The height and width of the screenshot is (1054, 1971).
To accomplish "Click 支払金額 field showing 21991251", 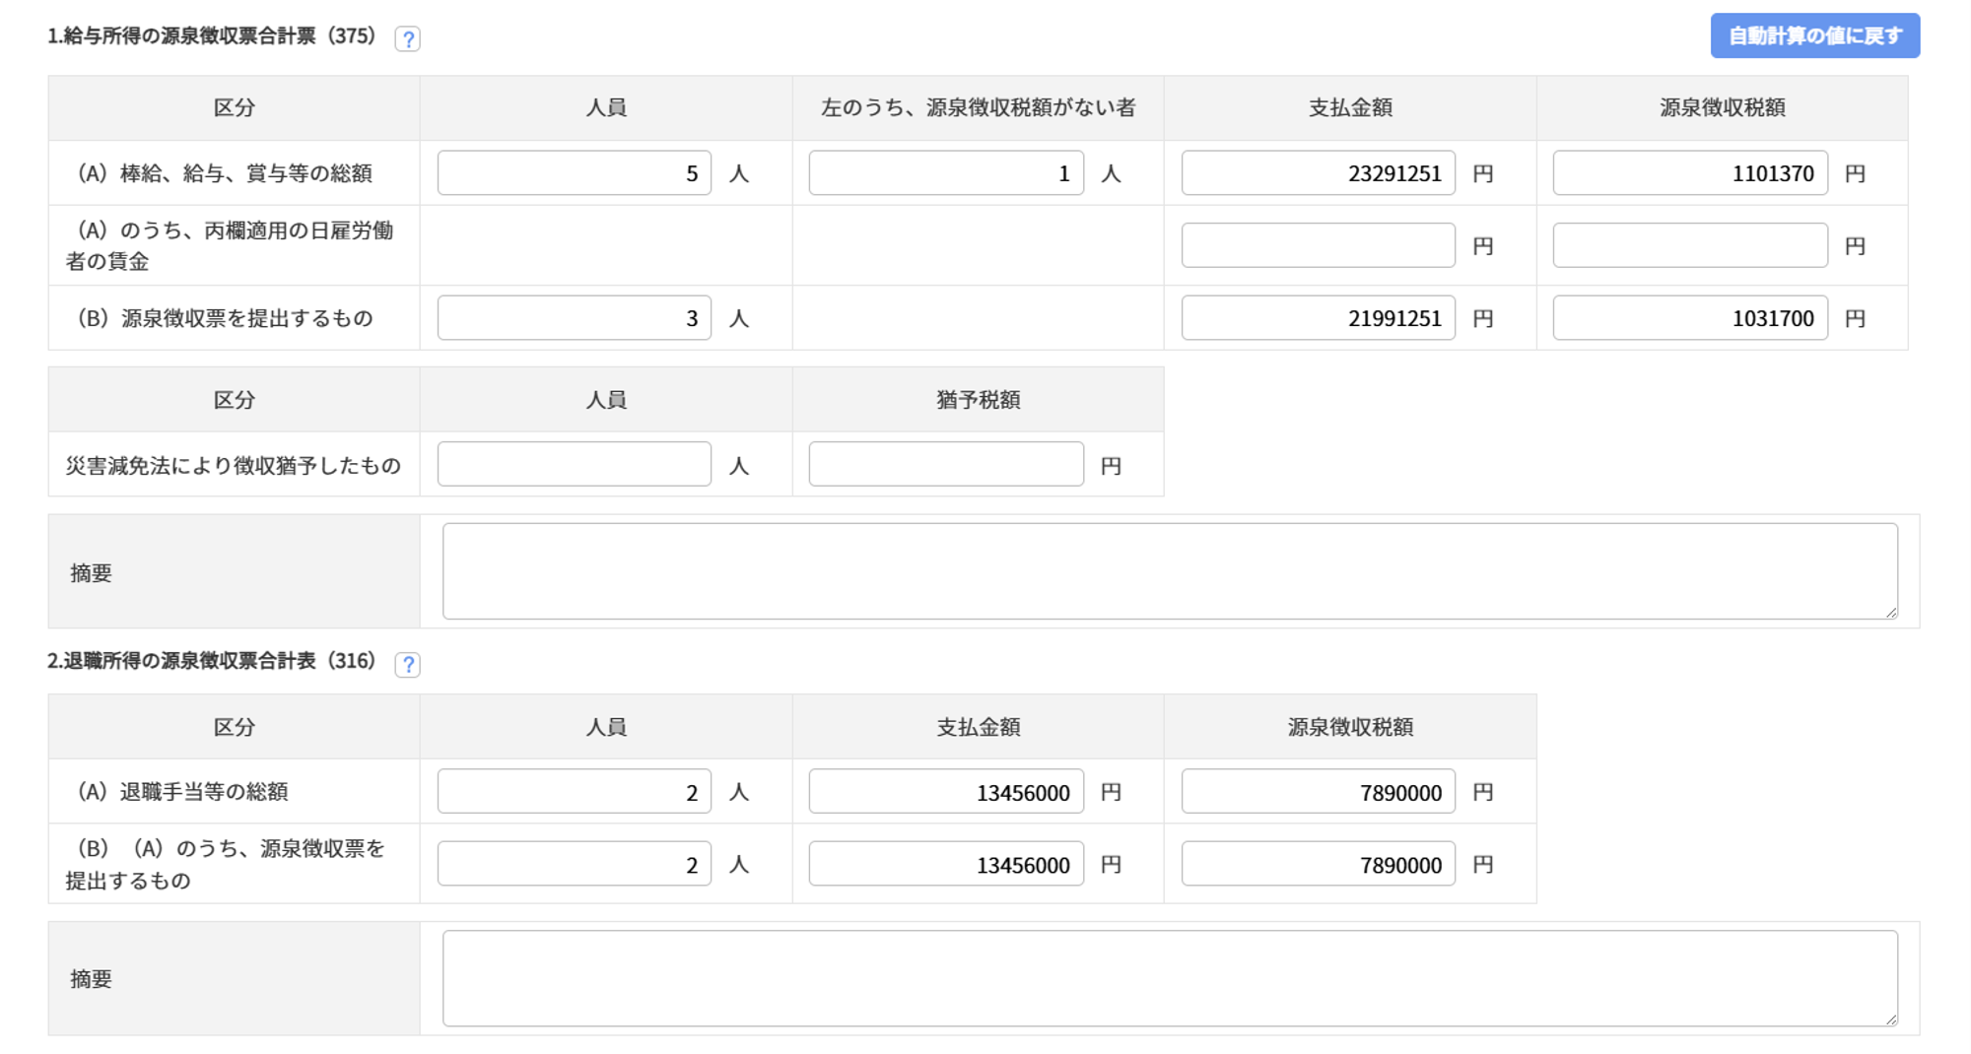I will (1318, 318).
